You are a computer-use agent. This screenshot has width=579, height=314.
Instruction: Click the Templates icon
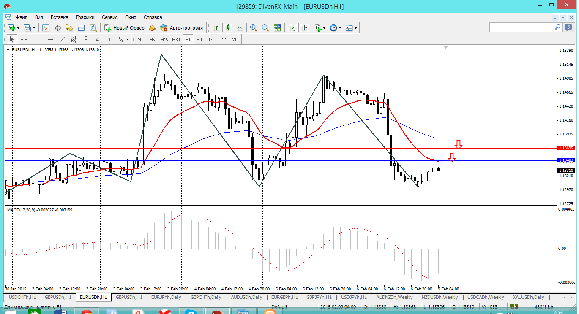[x=349, y=28]
